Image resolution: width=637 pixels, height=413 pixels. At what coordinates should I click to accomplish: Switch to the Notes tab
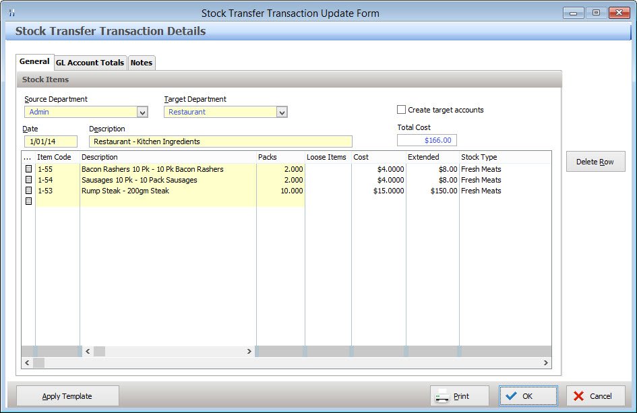(x=141, y=63)
